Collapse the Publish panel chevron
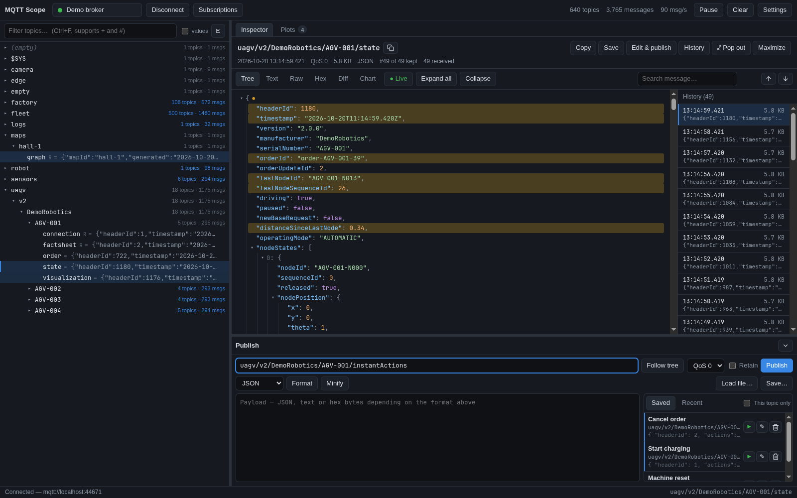The height and width of the screenshot is (498, 797). click(x=786, y=346)
